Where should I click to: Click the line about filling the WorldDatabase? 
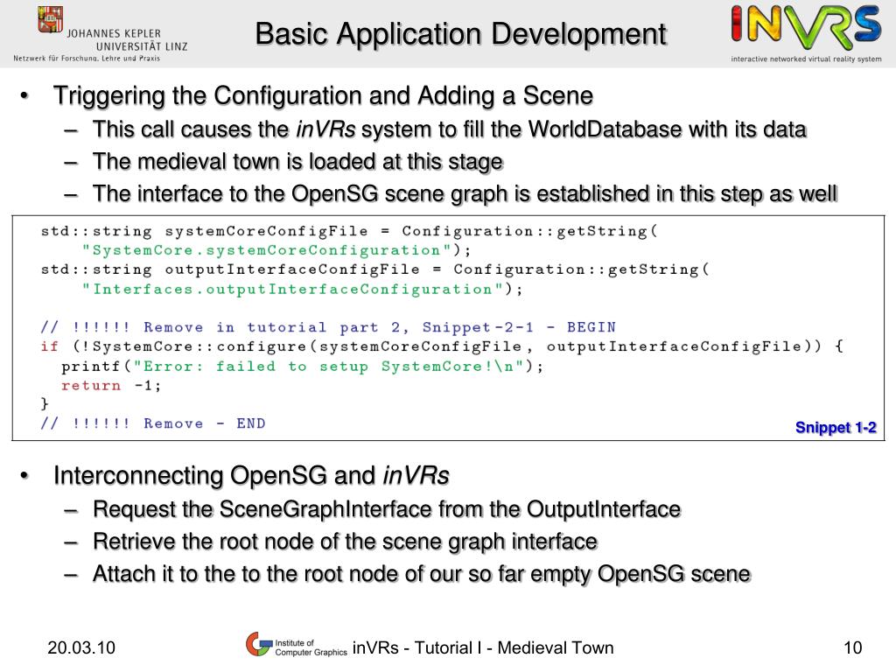[449, 129]
